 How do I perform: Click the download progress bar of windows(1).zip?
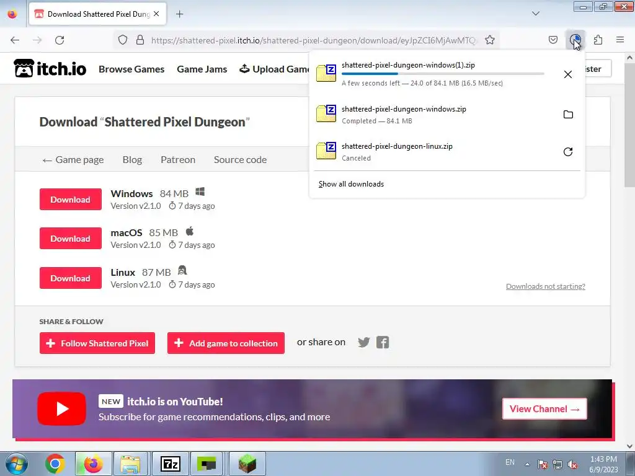click(x=443, y=74)
